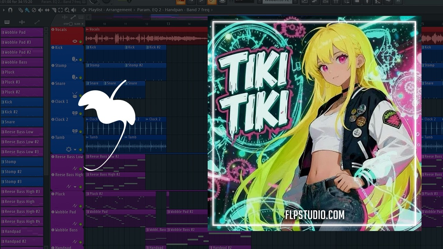Click bar 10 on the timeline ruler

tap(104, 24)
